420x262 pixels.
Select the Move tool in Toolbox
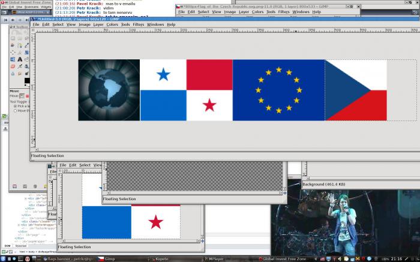pyautogui.click(x=13, y=52)
